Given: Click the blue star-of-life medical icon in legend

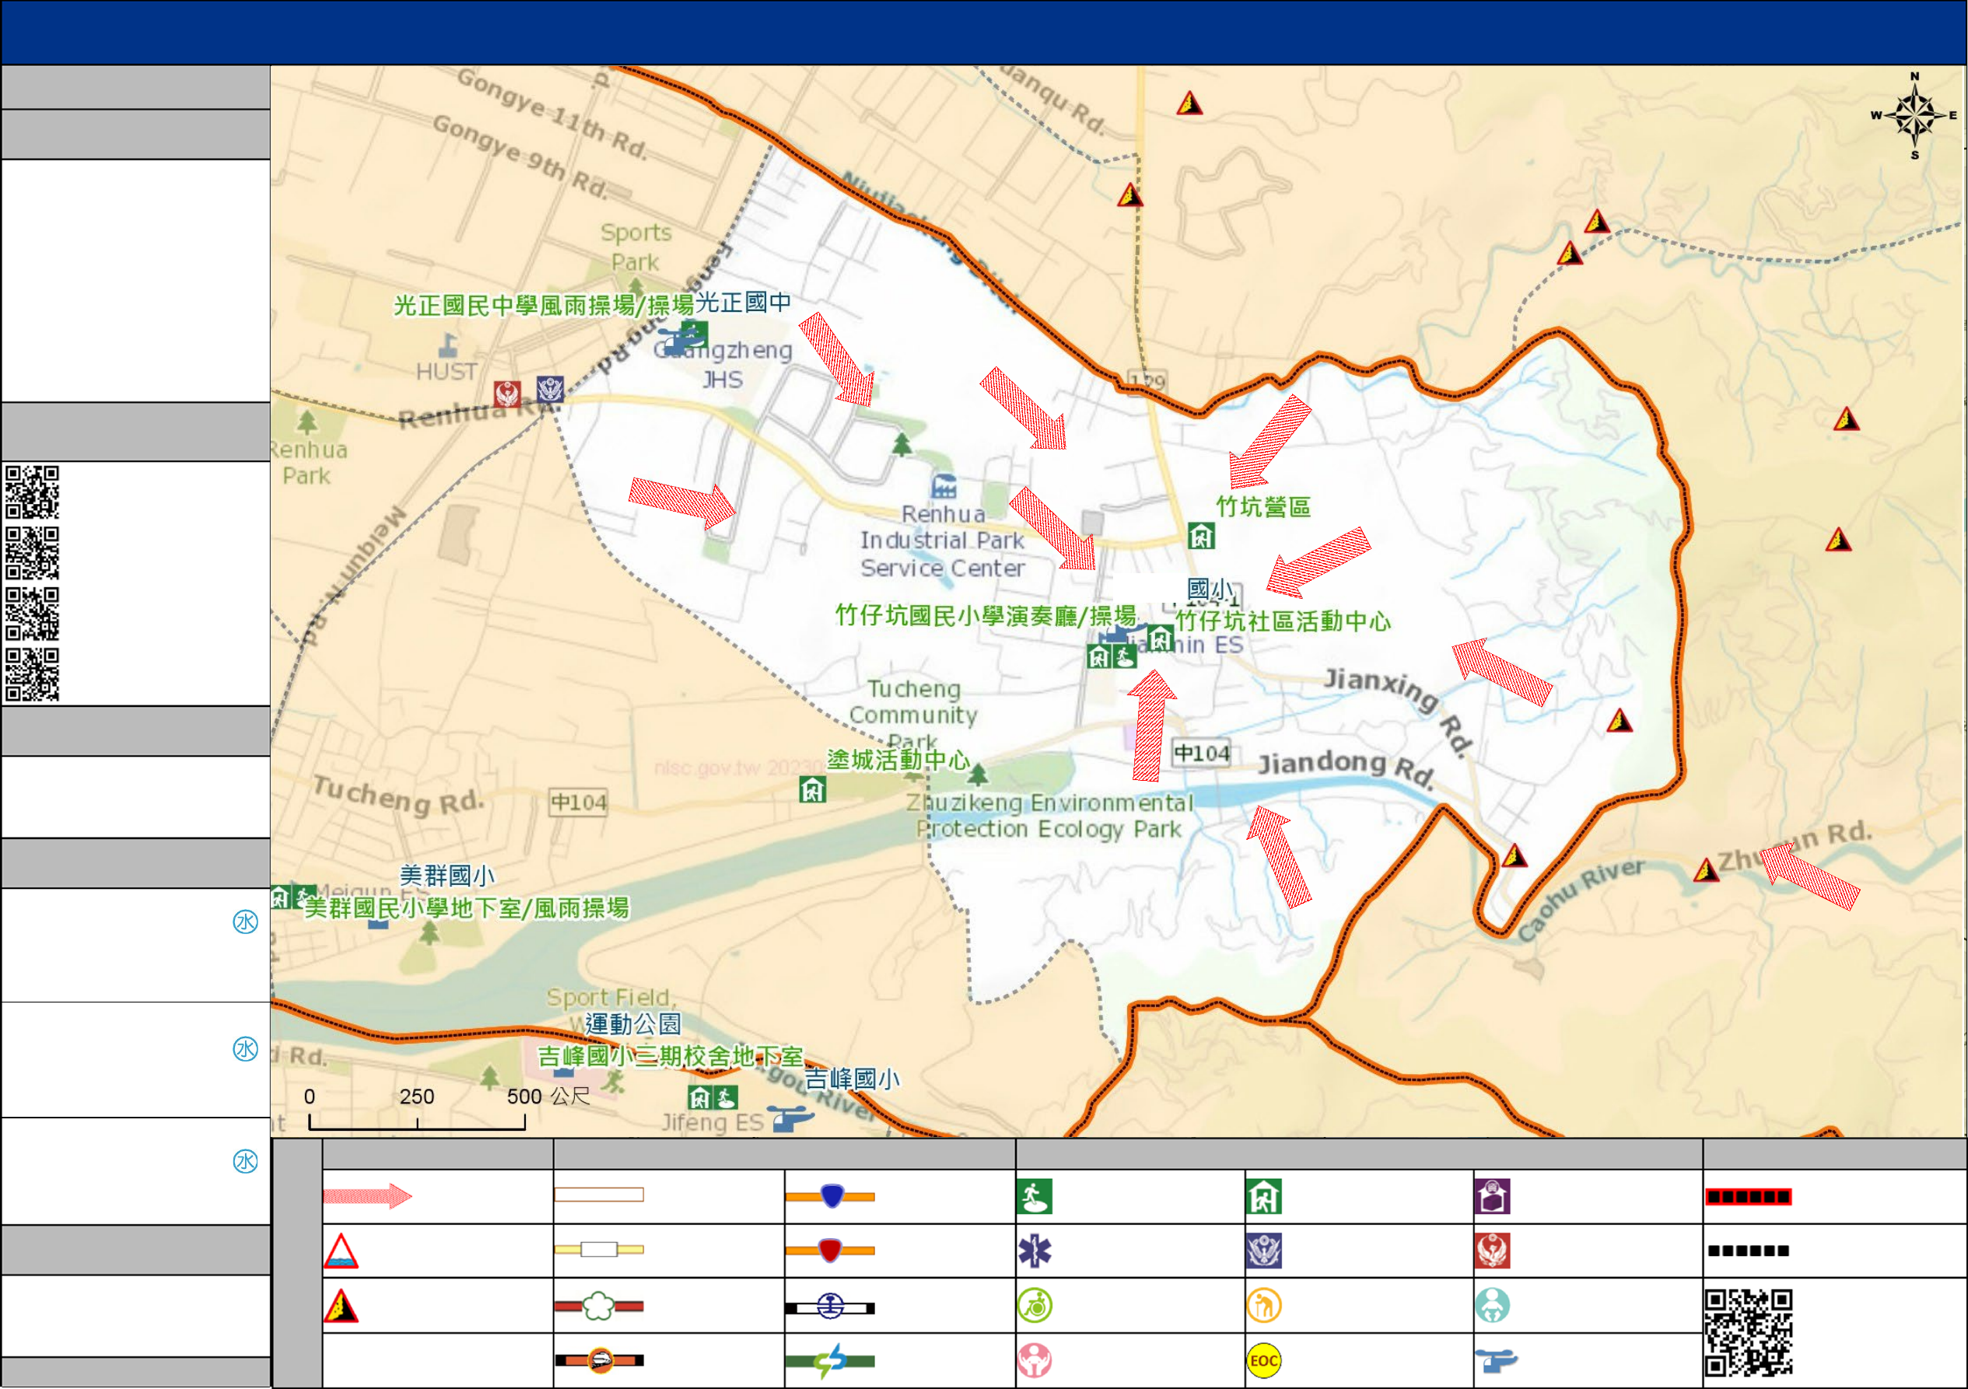Looking at the screenshot, I should pos(1035,1251).
